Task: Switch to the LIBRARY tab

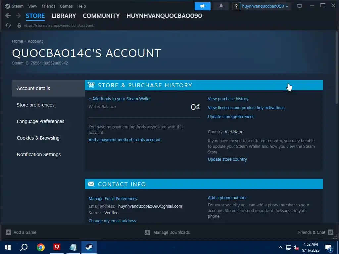Action: (64, 16)
